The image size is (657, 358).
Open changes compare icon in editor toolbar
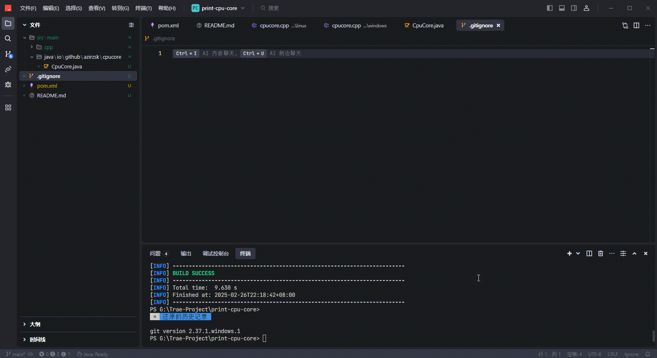pyautogui.click(x=625, y=25)
